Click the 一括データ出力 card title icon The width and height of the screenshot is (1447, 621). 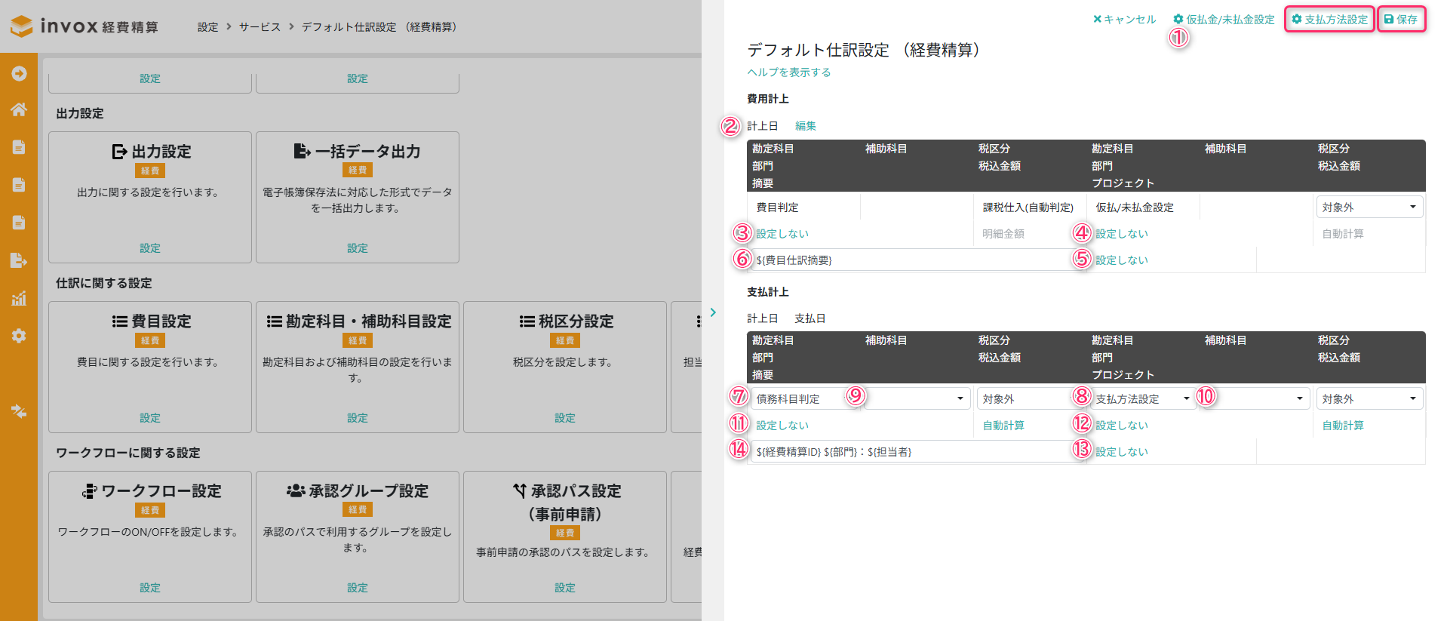pos(302,152)
